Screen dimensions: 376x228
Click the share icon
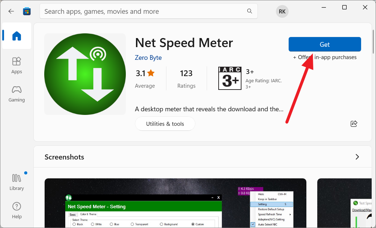pyautogui.click(x=354, y=124)
